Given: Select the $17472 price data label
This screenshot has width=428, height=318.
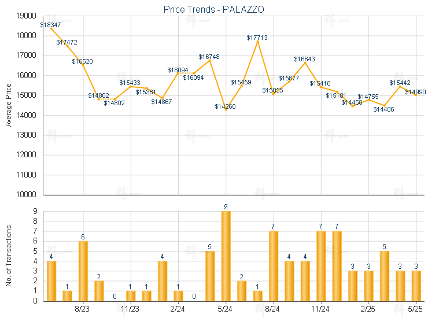Looking at the screenshot, I should coord(67,42).
